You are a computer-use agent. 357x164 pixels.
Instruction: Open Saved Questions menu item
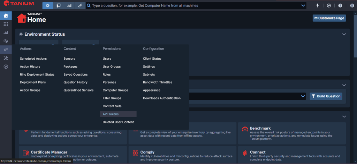point(76,75)
